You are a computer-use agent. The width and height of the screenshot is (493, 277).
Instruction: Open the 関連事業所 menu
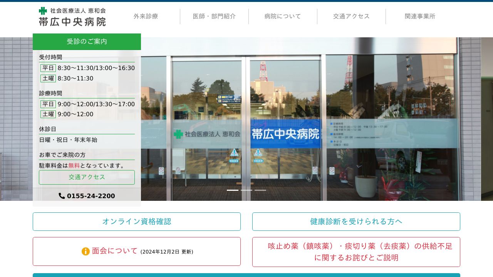[x=420, y=16]
